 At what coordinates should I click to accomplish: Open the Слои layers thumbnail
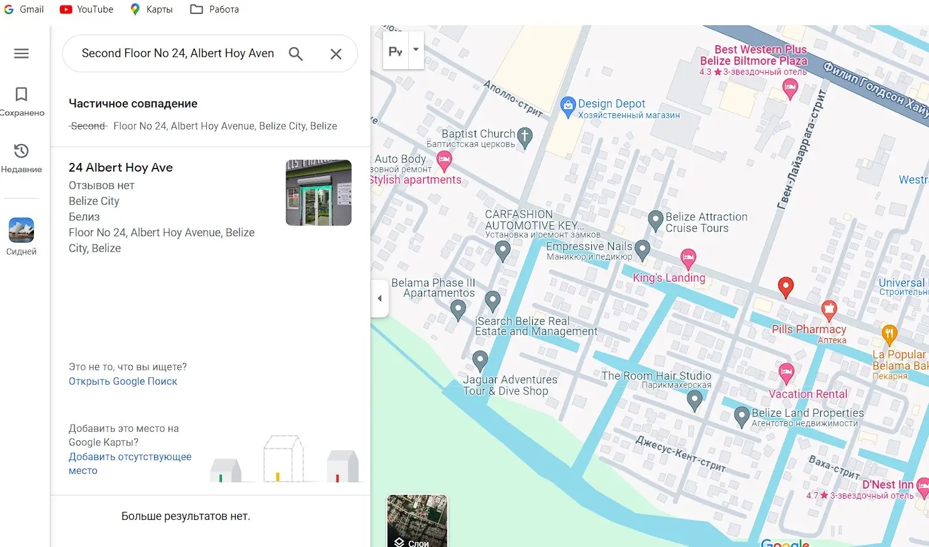(417, 521)
